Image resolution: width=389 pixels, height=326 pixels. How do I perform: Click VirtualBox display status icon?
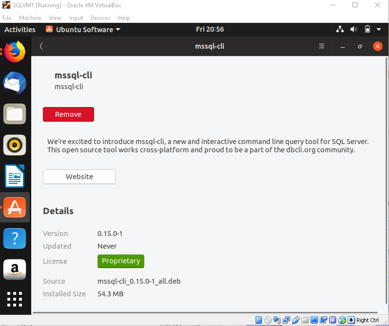[314, 320]
